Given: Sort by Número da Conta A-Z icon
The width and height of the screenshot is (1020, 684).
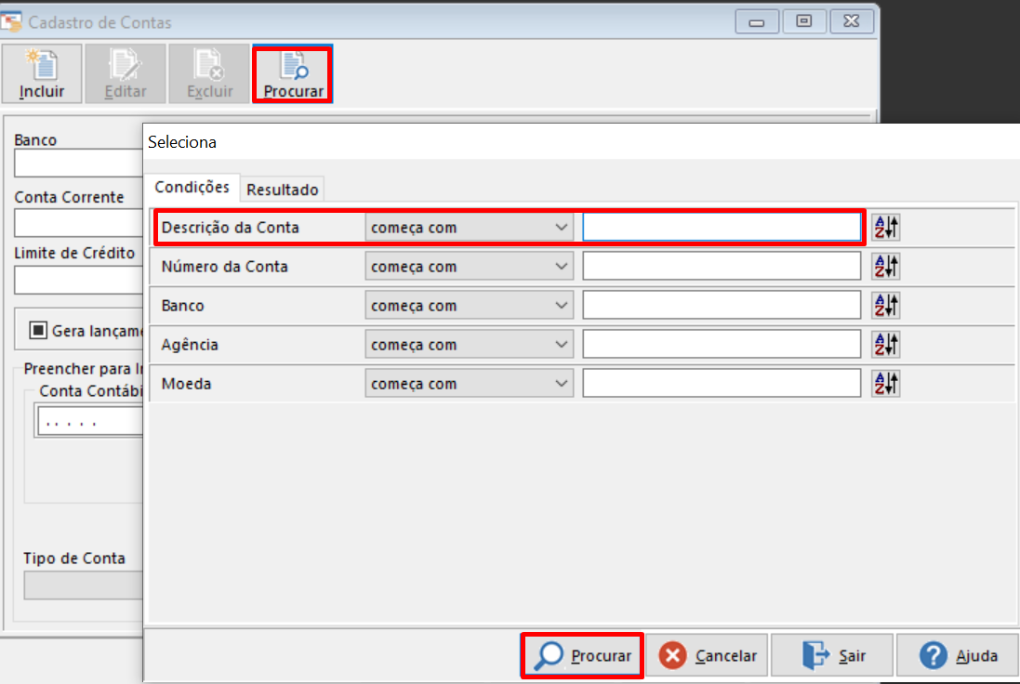Looking at the screenshot, I should point(885,267).
